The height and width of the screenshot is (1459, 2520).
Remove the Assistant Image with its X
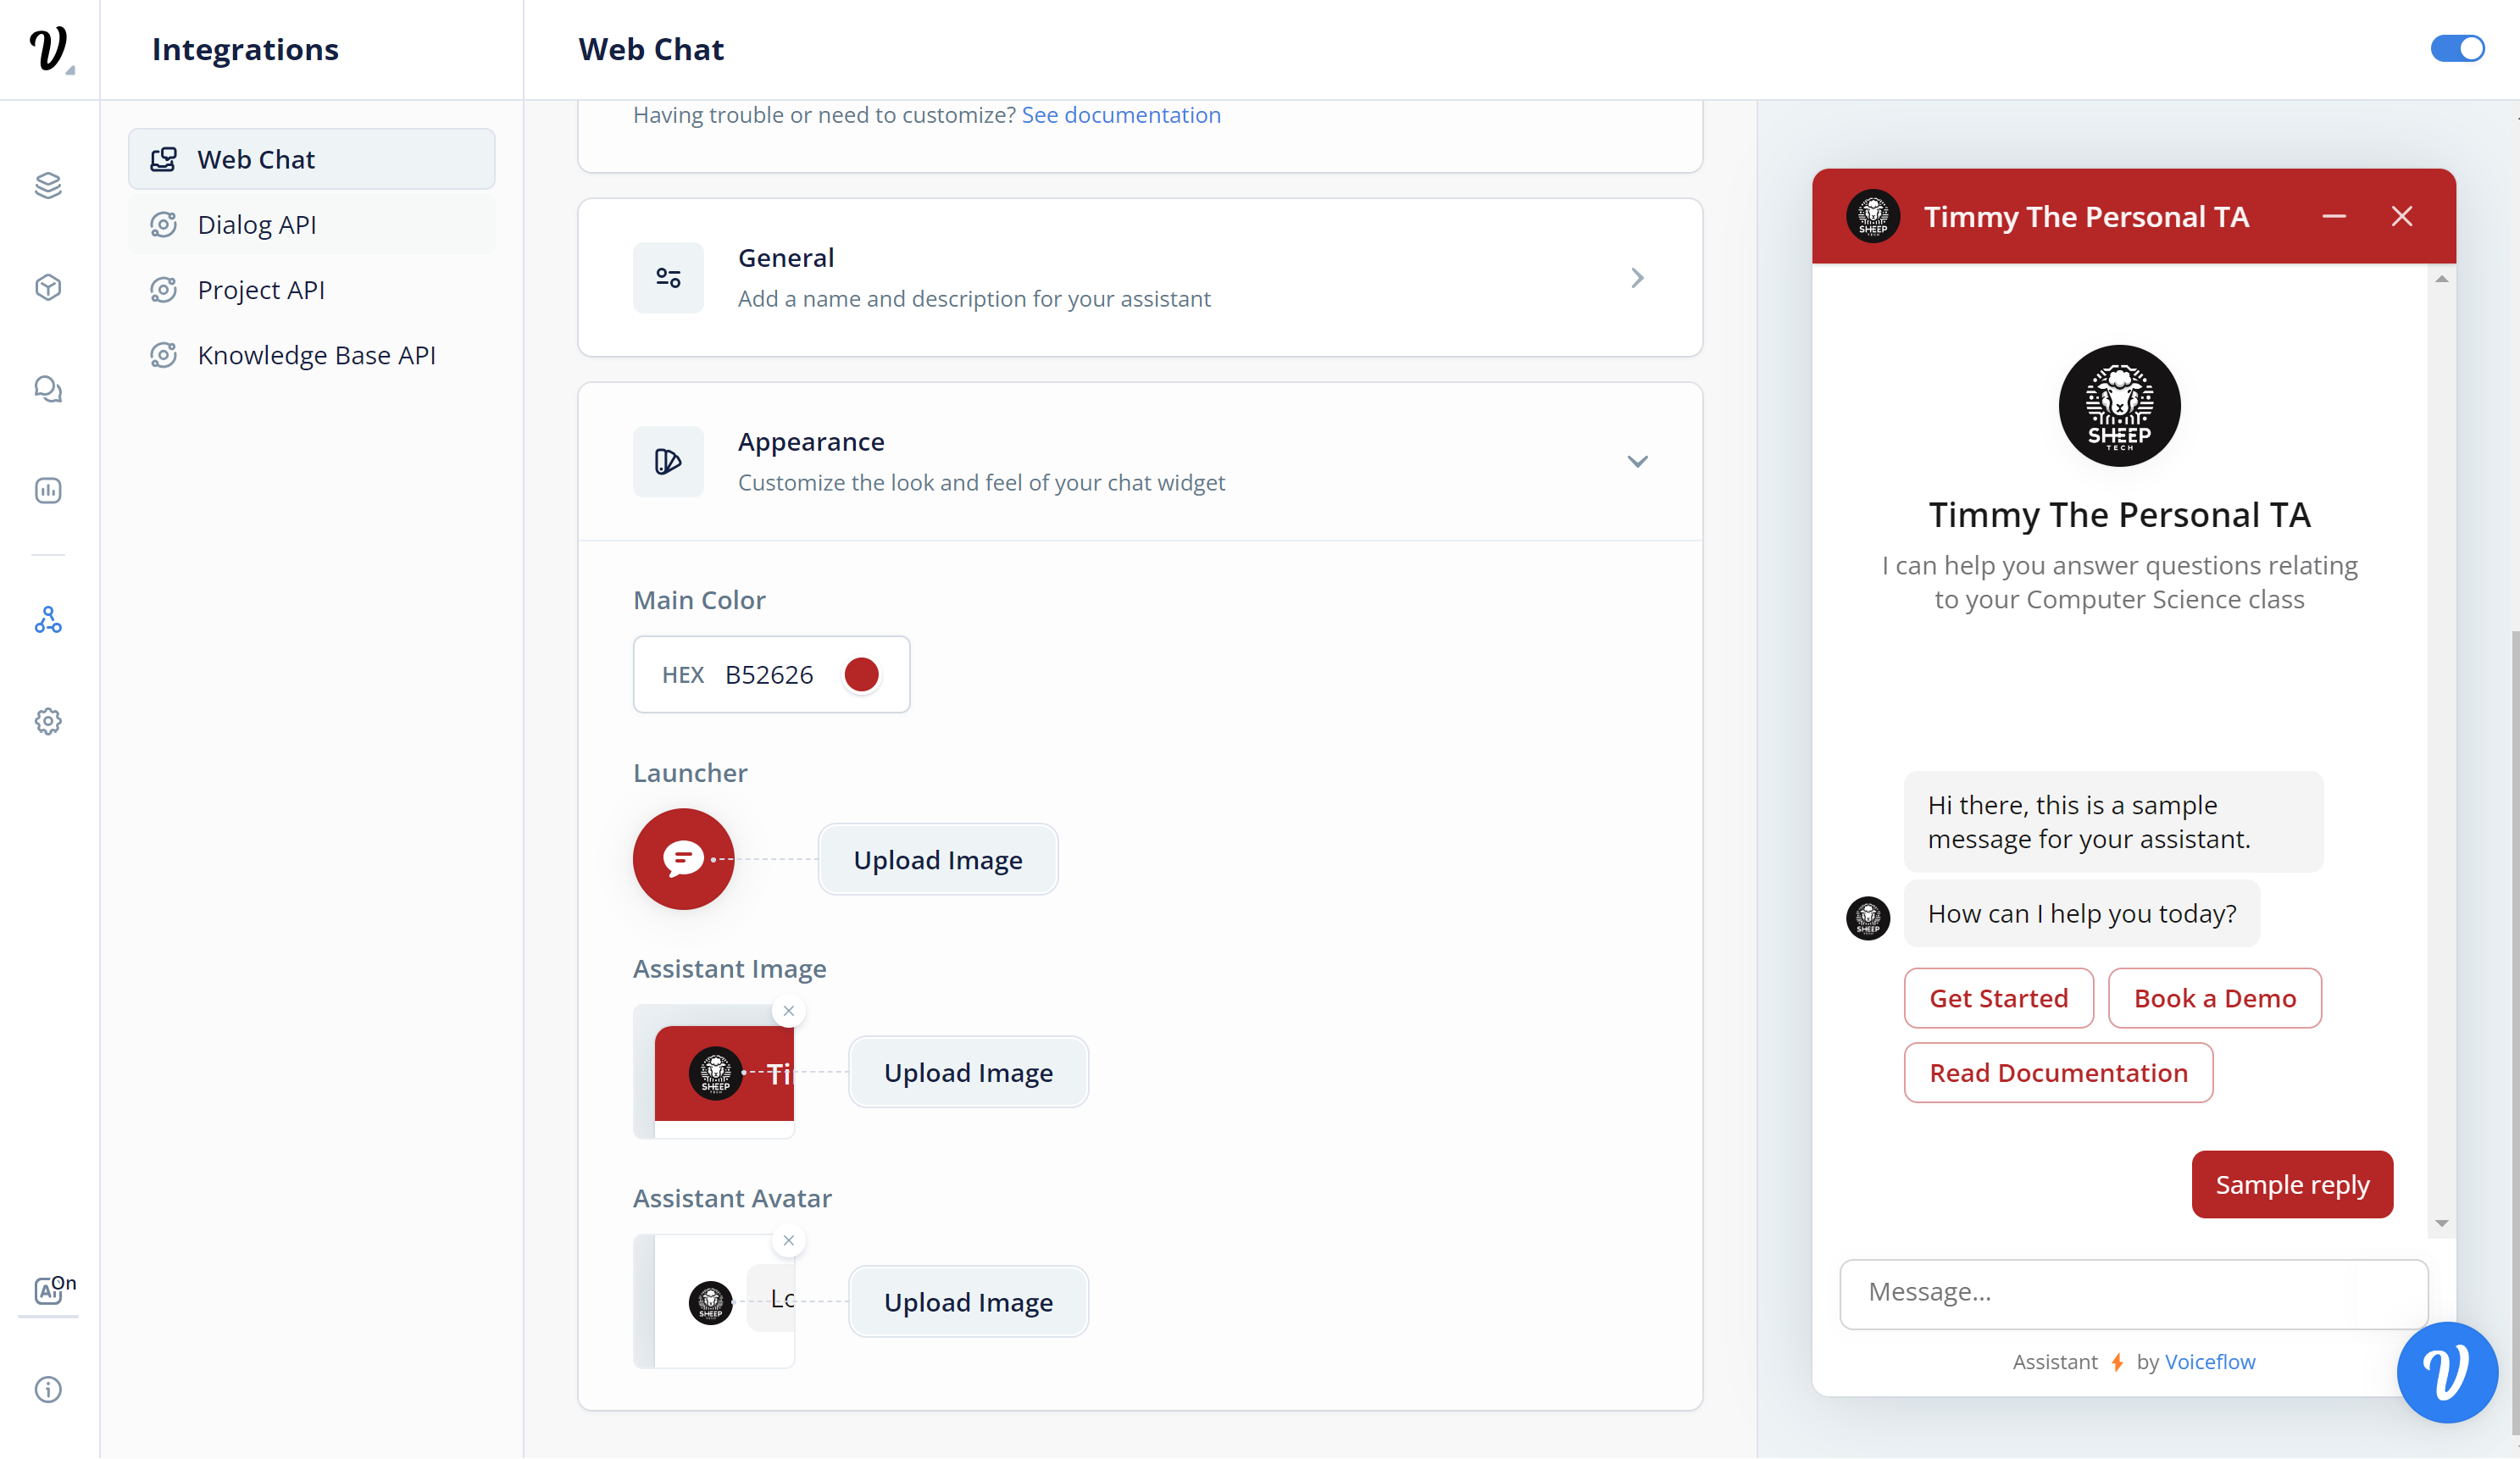(789, 1011)
